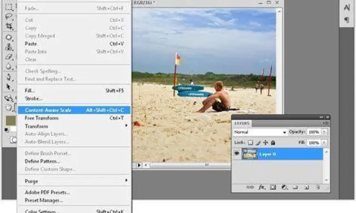Click the document horizontal scrollbar thumb
Viewport: 356px width, 213px height.
click(206, 165)
